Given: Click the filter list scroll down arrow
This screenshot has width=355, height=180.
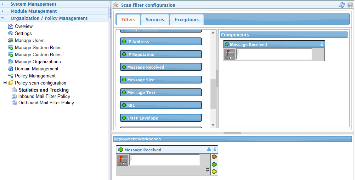Looking at the screenshot, I should pyautogui.click(x=213, y=125).
